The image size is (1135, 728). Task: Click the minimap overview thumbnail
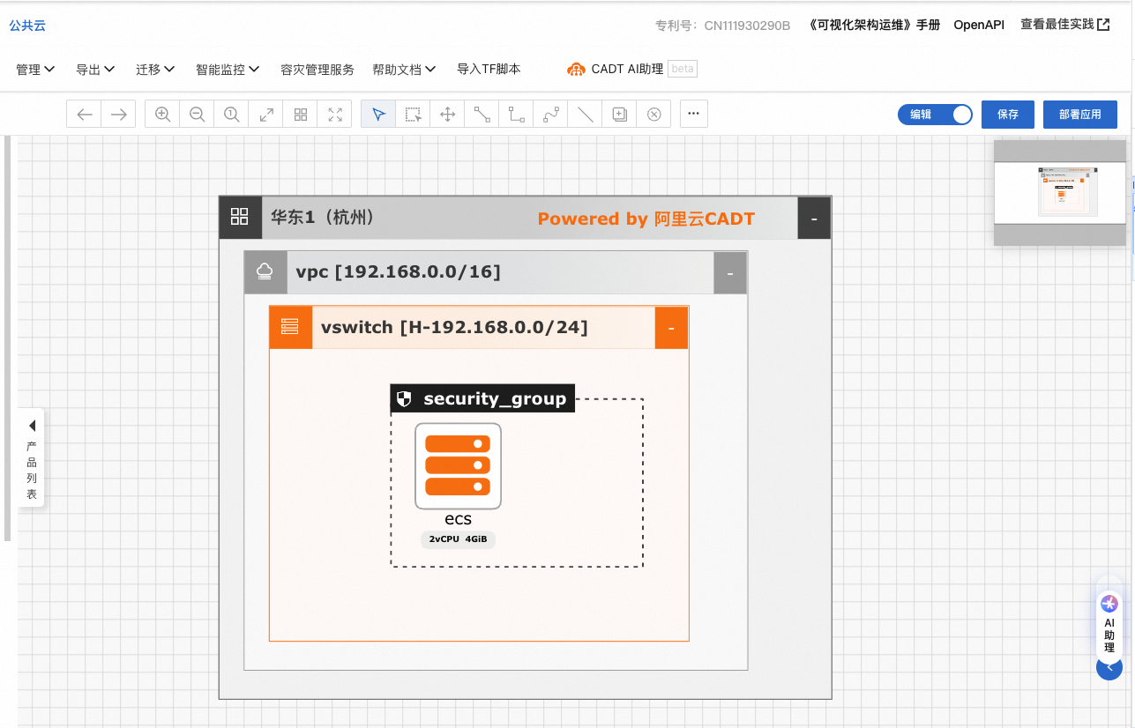[x=1060, y=193]
